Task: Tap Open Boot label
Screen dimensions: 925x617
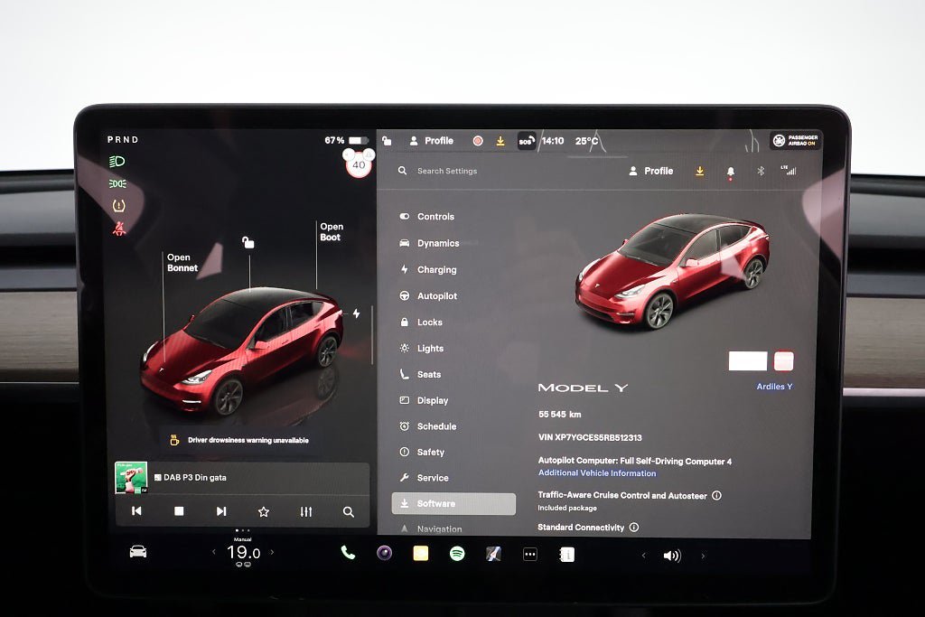Action: coord(332,232)
